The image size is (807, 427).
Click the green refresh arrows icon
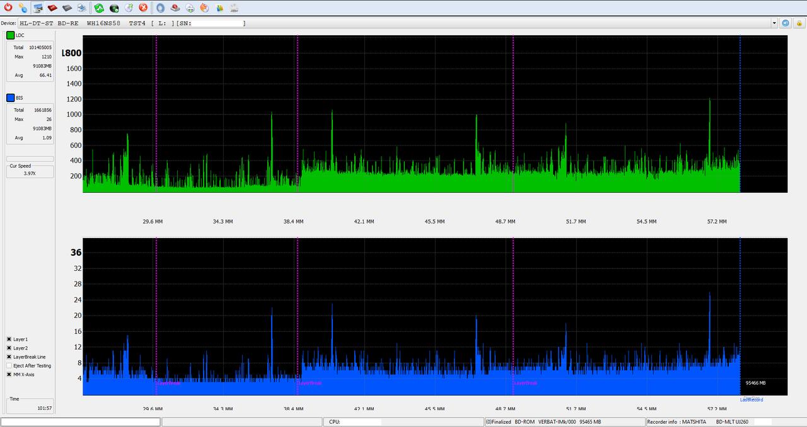coord(99,8)
